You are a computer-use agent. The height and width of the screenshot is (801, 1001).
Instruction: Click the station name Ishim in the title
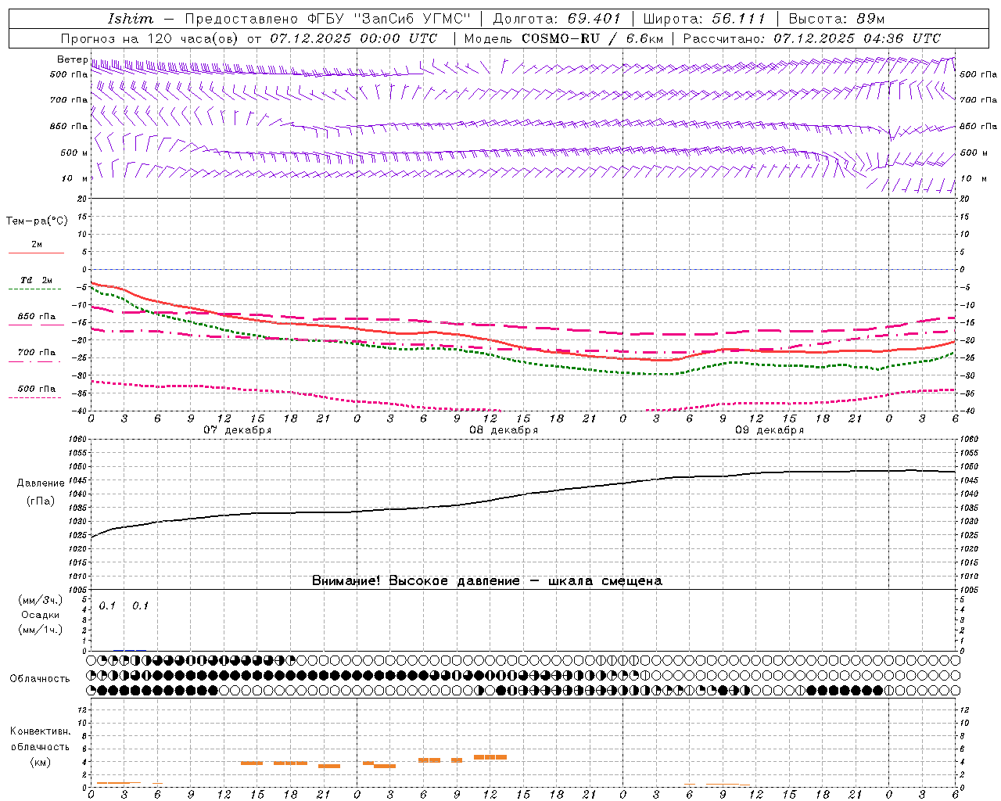pyautogui.click(x=131, y=19)
